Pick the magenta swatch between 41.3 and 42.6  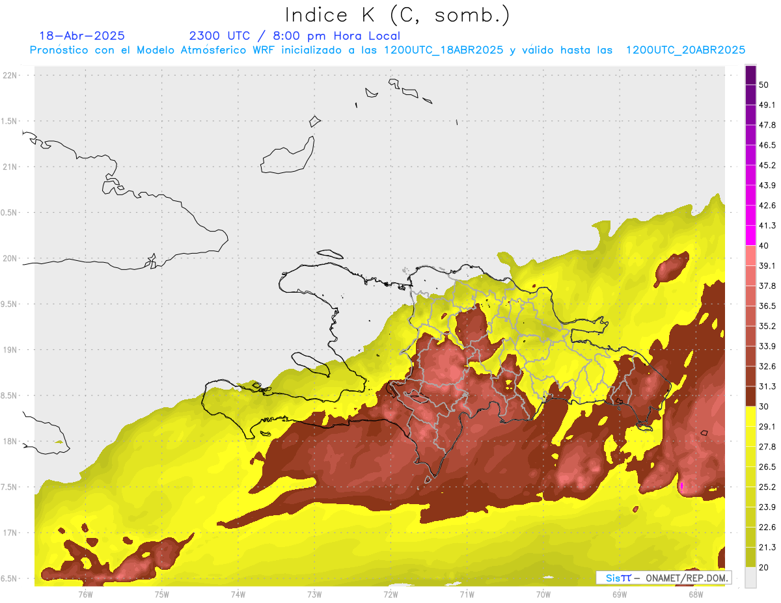pyautogui.click(x=750, y=215)
